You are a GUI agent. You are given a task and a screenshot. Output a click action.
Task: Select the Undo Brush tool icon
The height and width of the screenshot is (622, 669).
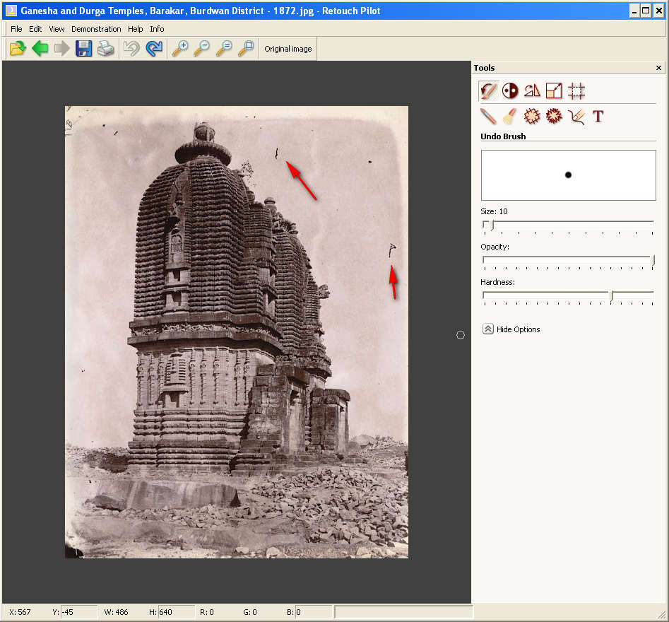pos(488,90)
